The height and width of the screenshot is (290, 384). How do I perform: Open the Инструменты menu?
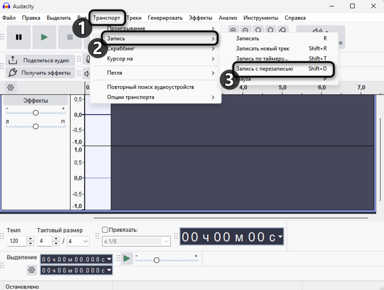261,18
